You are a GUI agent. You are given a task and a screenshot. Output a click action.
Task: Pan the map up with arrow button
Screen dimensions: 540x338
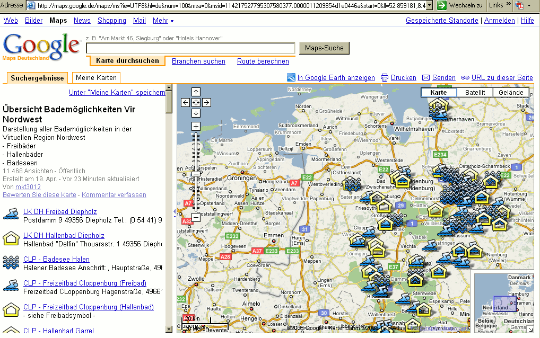(196, 92)
